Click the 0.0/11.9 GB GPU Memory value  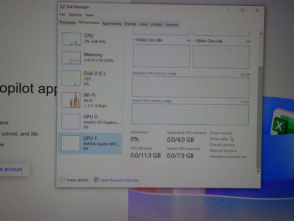146,155
